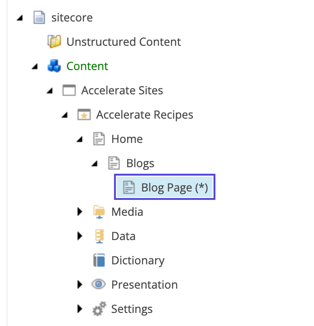Click the Dictionary book icon
The height and width of the screenshot is (326, 314).
[x=99, y=261]
